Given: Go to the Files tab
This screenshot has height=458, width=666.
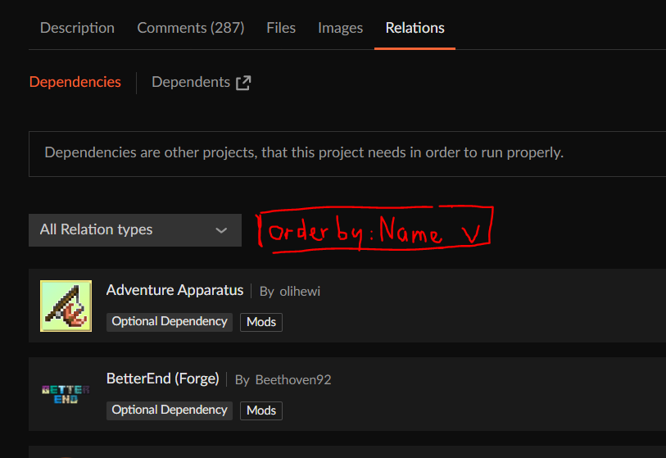Looking at the screenshot, I should point(281,28).
